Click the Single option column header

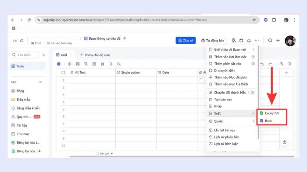click(136, 72)
